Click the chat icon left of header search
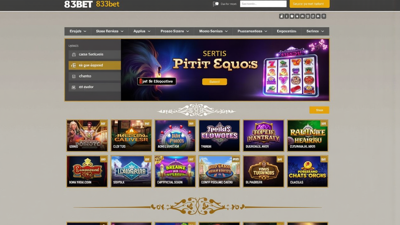400x225 pixels. tap(216, 4)
